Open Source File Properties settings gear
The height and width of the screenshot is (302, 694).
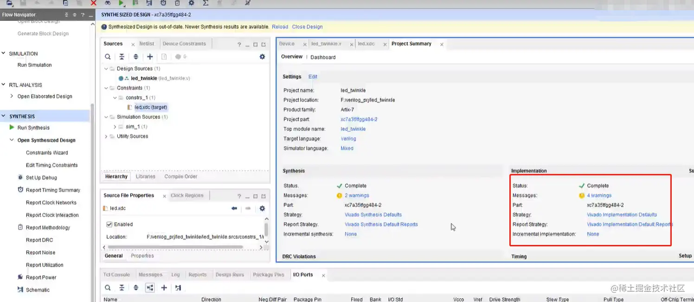pyautogui.click(x=262, y=208)
